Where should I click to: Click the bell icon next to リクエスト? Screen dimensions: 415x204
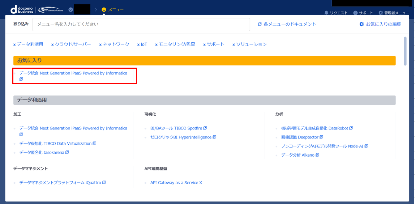326,13
